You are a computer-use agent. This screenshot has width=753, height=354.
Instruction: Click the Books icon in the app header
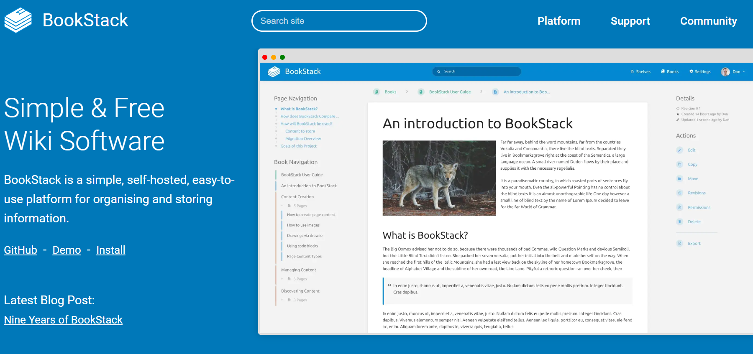tap(663, 71)
